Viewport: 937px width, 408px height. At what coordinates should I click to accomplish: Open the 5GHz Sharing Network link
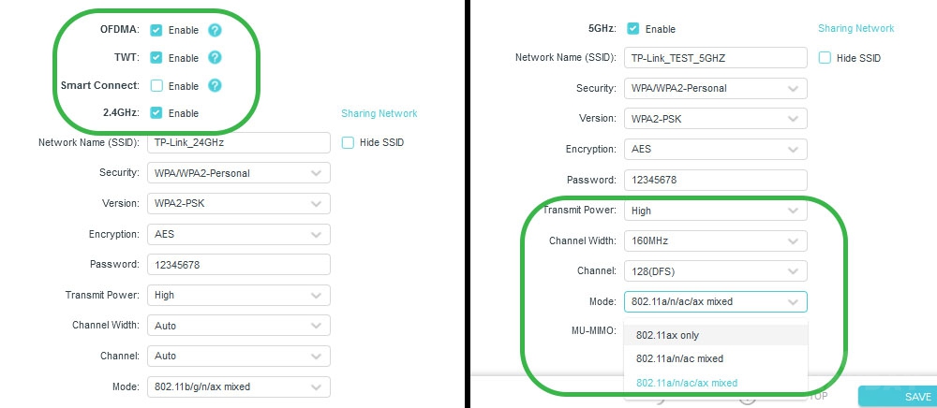855,29
